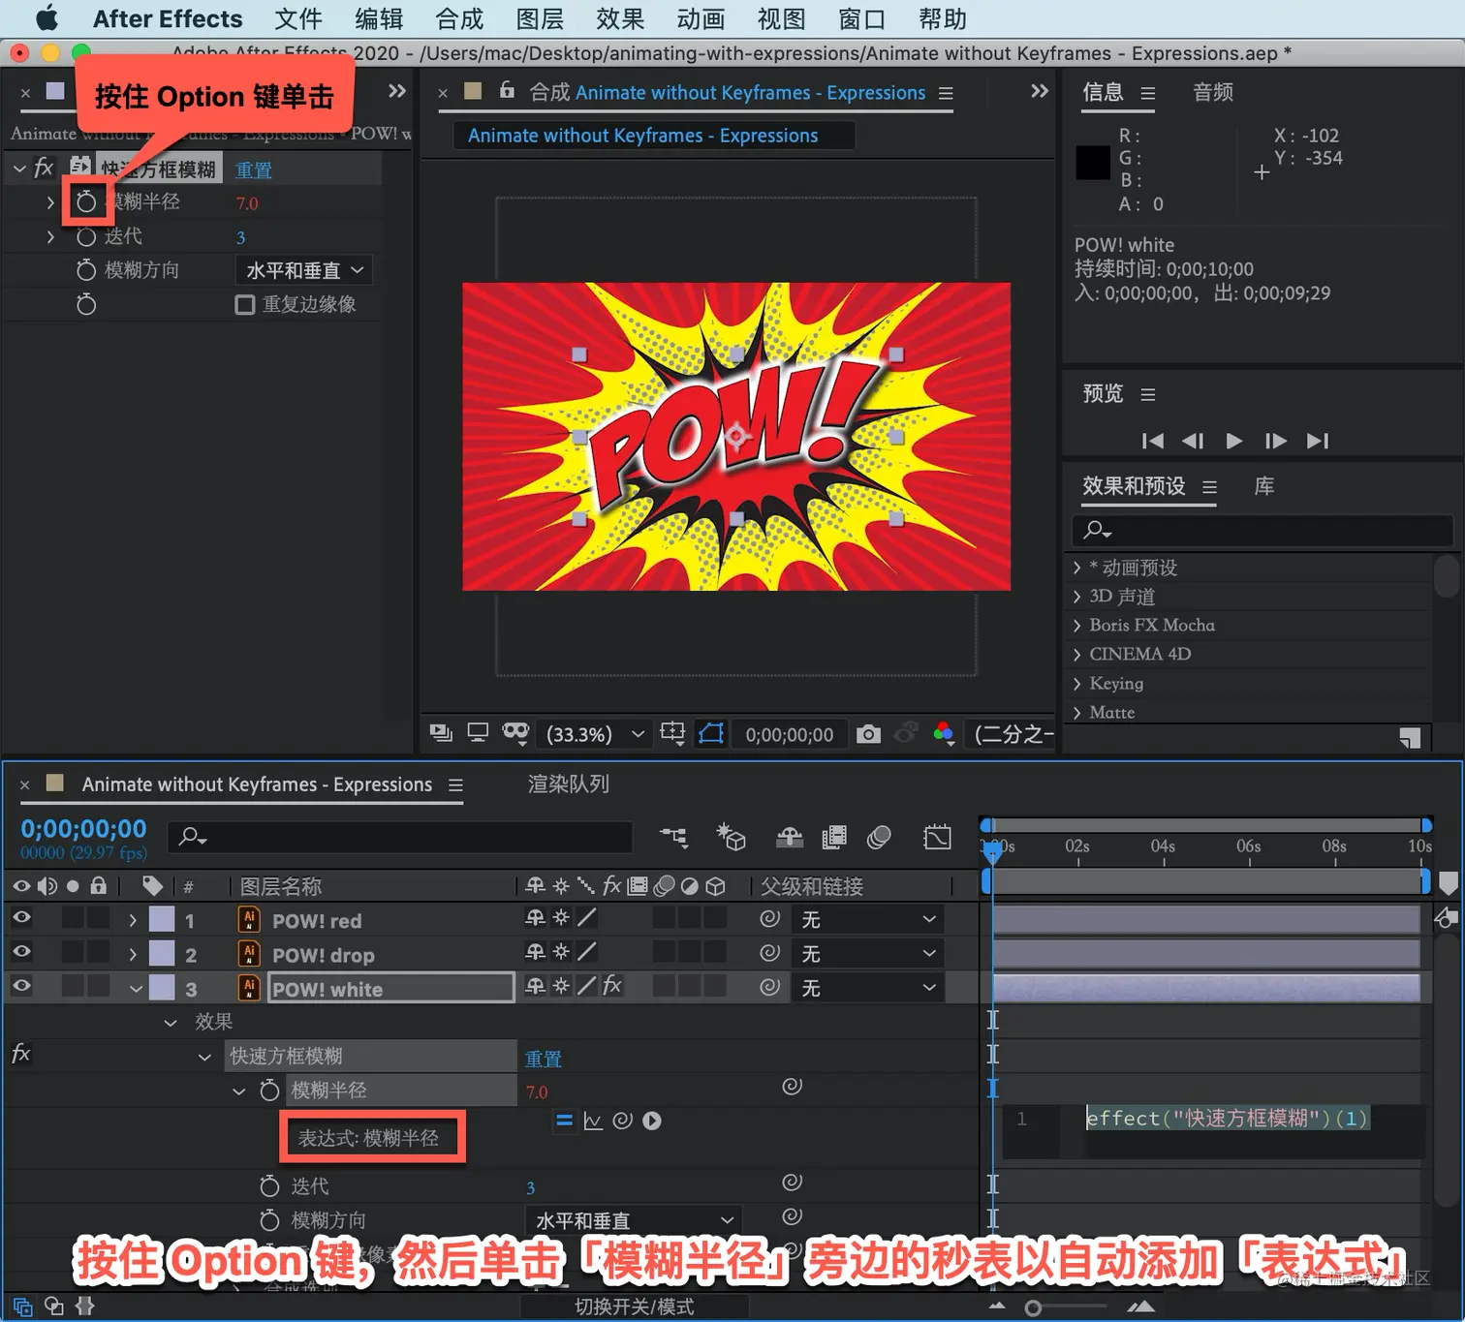Viewport: 1465px width, 1322px height.
Task: Enable the 重复边缘像素 checkbox
Action: [x=245, y=305]
